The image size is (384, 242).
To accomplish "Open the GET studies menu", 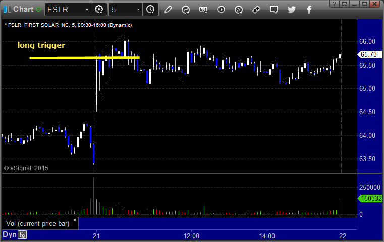I will coord(203,10).
